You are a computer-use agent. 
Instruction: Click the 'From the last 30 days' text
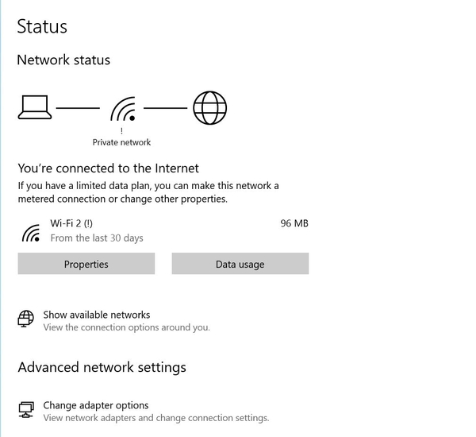pyautogui.click(x=97, y=238)
